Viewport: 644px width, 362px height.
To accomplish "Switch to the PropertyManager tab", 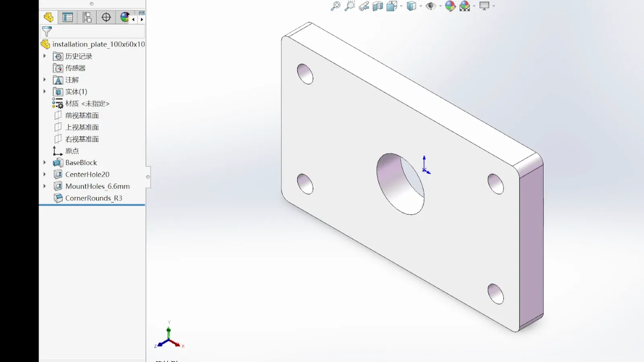I will 68,17.
